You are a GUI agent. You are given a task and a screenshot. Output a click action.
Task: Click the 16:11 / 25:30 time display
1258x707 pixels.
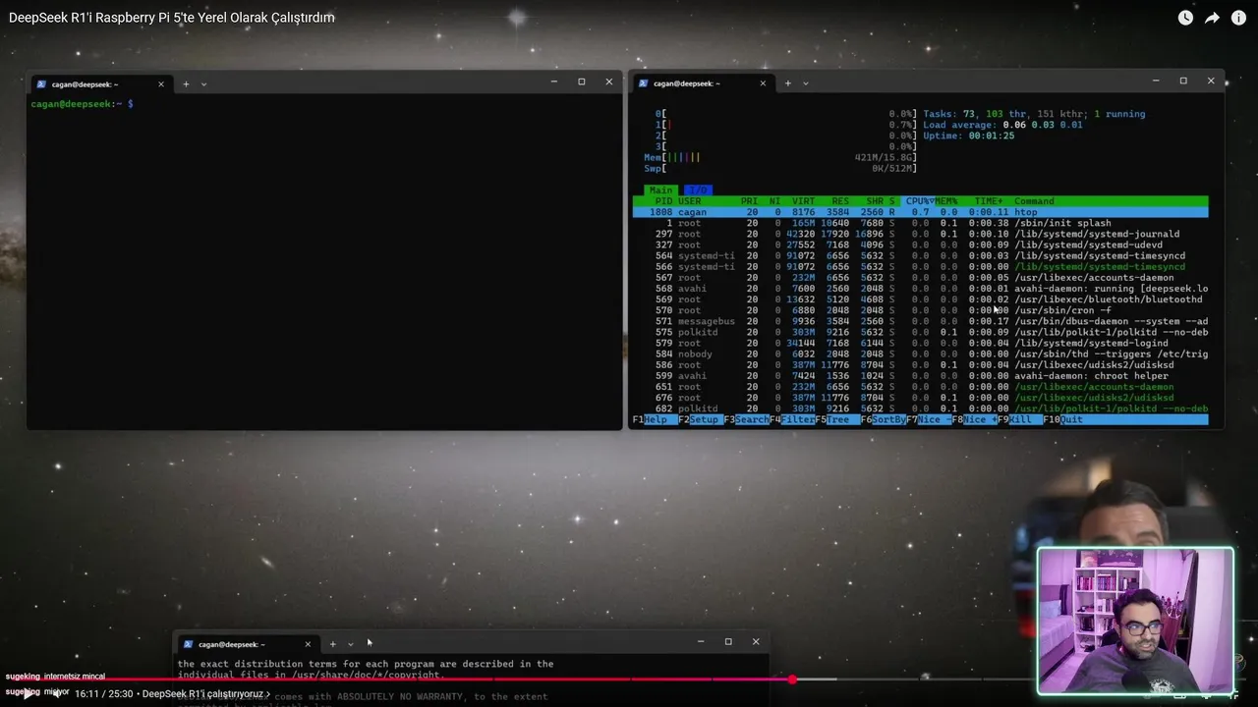[x=103, y=694]
